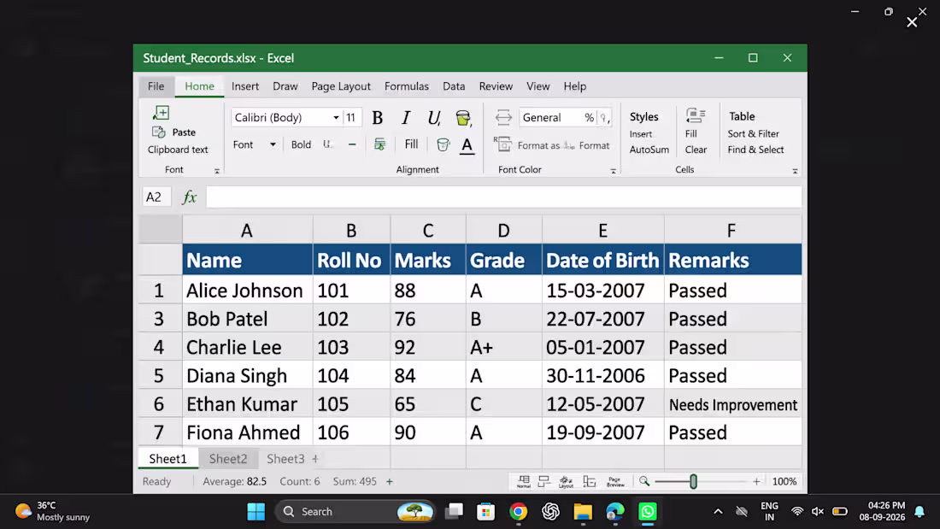This screenshot has height=529, width=940.
Task: Open WhatsApp from the taskbar
Action: [648, 512]
